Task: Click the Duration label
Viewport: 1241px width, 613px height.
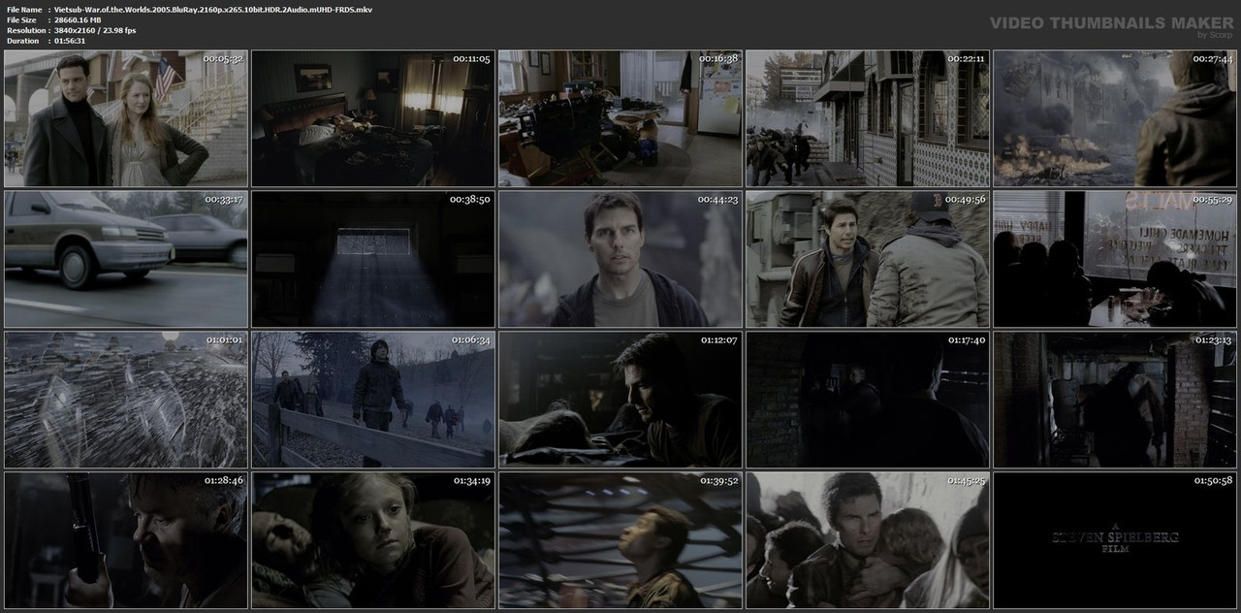Action: click(x=21, y=41)
